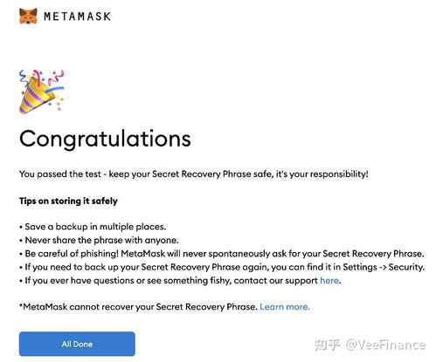Click the METAMASK wordmark text

tap(78, 17)
